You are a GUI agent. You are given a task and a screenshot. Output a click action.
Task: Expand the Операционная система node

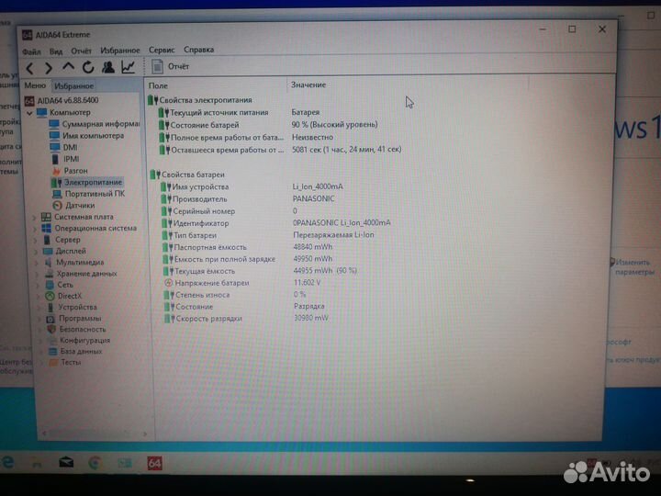[35, 229]
